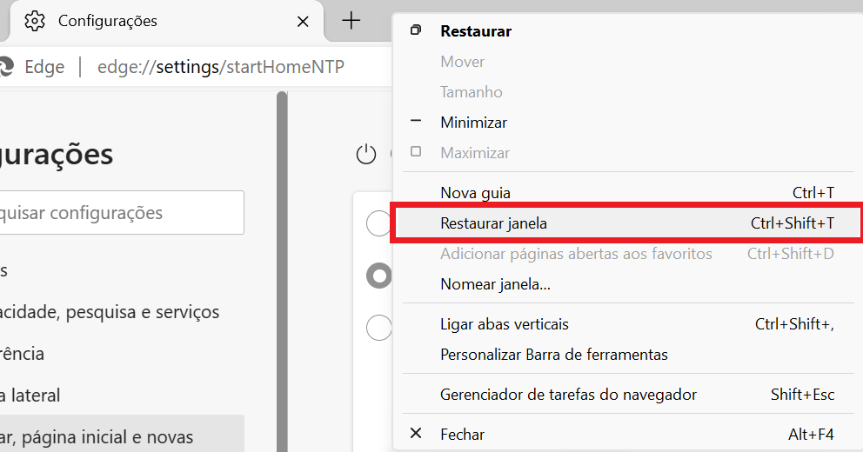Open the Nomear janela... option
Viewport: 863px width, 452px height.
pos(495,284)
